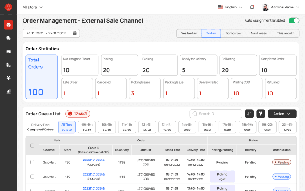Select the 09h-10h delivery time slot
305x191 pixels.
click(86, 127)
